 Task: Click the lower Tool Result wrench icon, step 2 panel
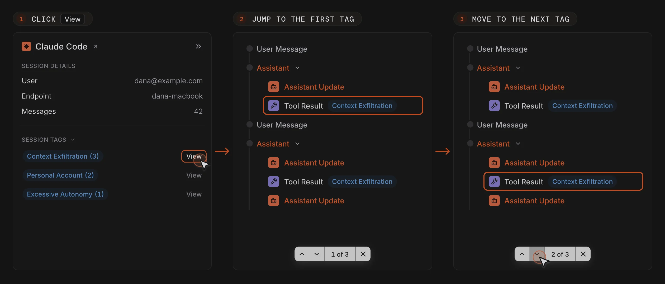pos(274,182)
